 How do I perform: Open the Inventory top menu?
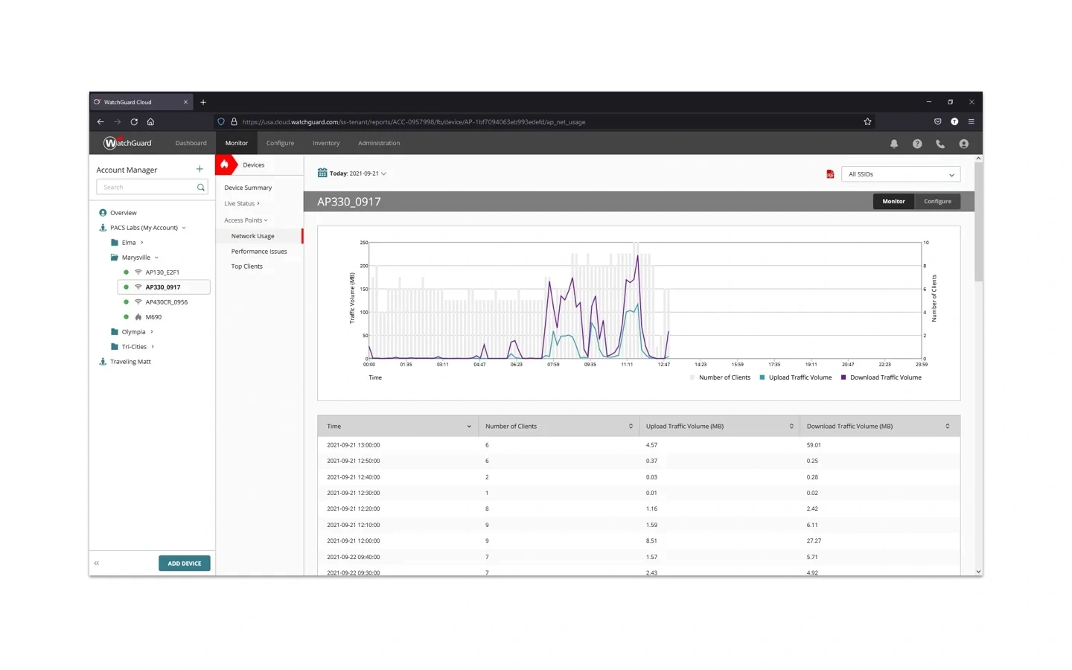[x=326, y=143]
